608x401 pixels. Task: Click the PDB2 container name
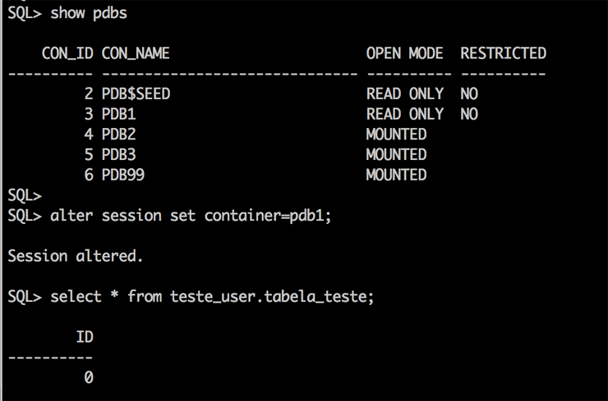tap(120, 134)
